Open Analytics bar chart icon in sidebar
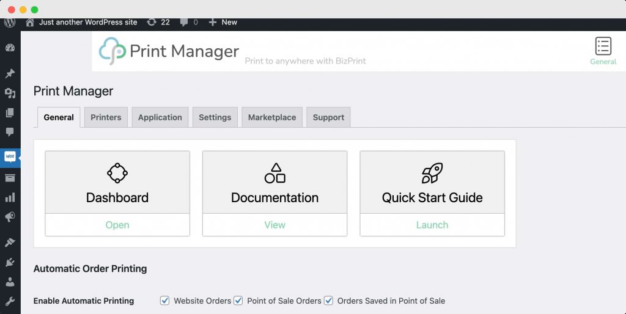Viewport: 626px width, 314px height. 10,197
